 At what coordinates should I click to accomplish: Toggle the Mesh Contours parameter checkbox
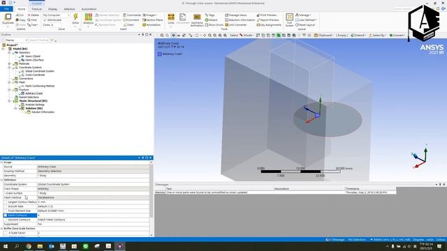(x=6, y=215)
